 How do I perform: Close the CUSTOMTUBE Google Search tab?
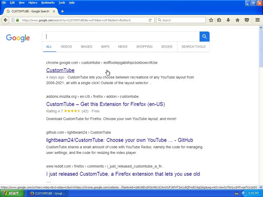tap(54, 11)
